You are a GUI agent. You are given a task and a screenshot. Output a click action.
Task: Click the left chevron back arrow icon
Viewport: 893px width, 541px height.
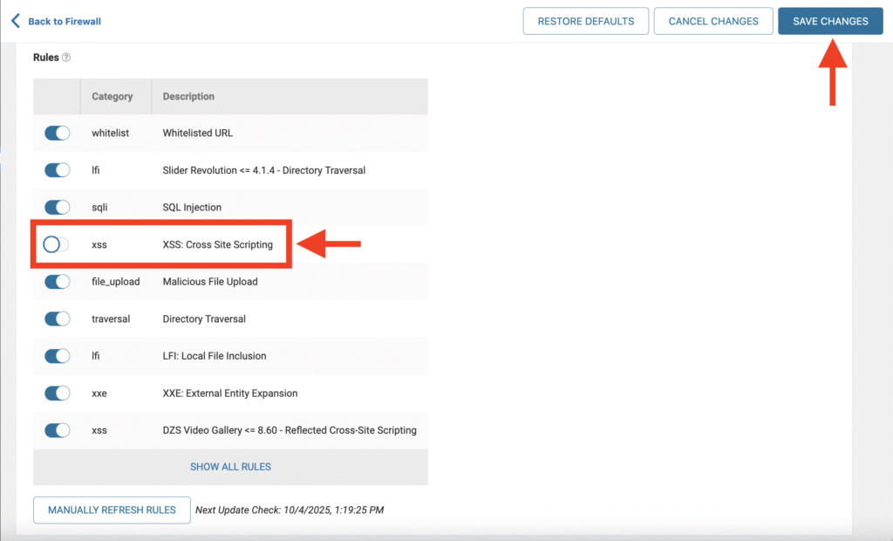[x=15, y=21]
